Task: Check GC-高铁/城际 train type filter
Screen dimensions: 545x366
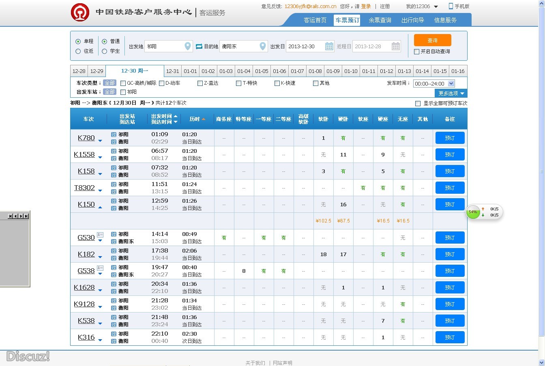Action: point(123,83)
